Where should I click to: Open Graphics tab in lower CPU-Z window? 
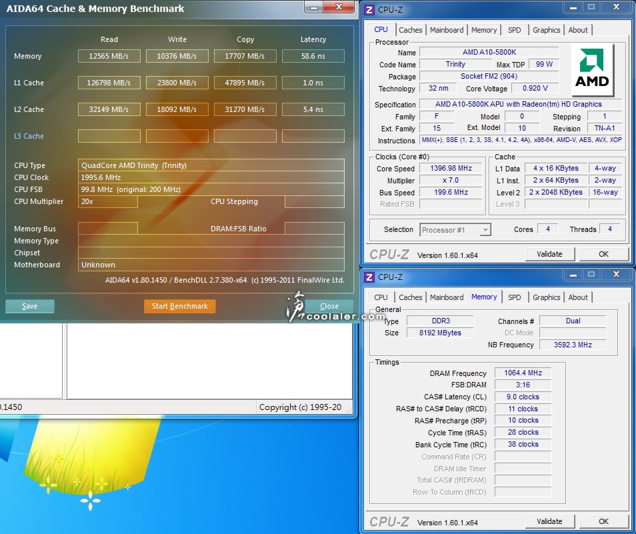[x=546, y=297]
